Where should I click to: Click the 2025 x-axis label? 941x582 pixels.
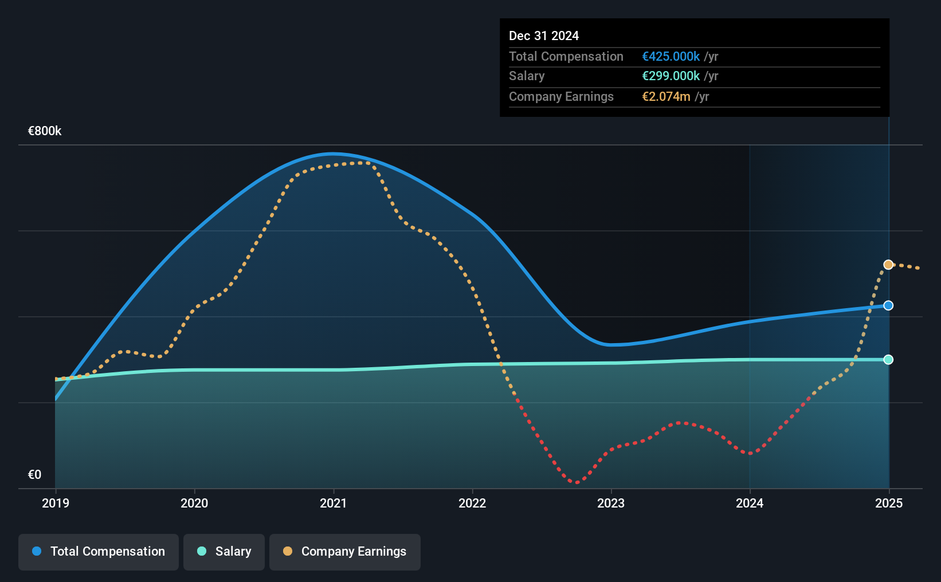pos(889,503)
